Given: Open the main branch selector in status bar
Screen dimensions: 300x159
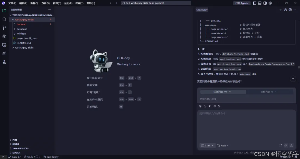Looking at the screenshot, I should (x=12, y=157).
